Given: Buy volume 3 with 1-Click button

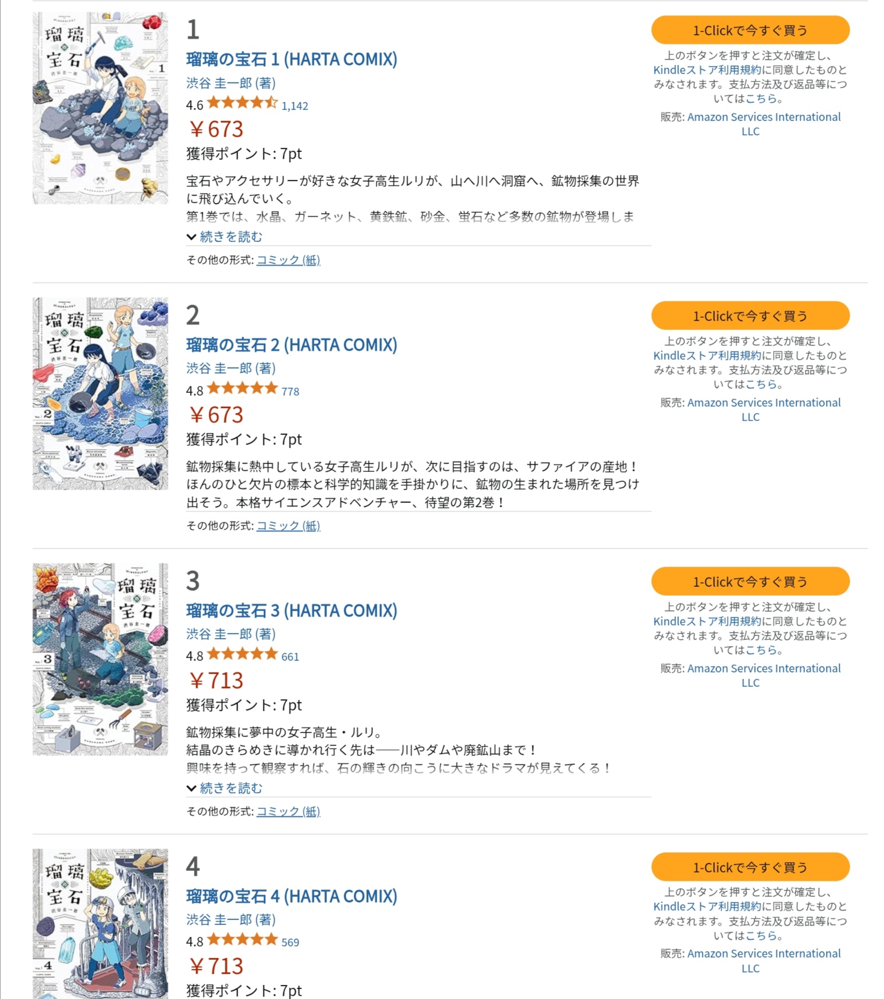Looking at the screenshot, I should point(750,581).
